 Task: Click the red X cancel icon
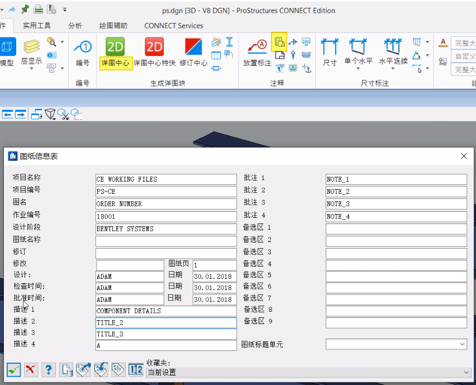pyautogui.click(x=31, y=369)
